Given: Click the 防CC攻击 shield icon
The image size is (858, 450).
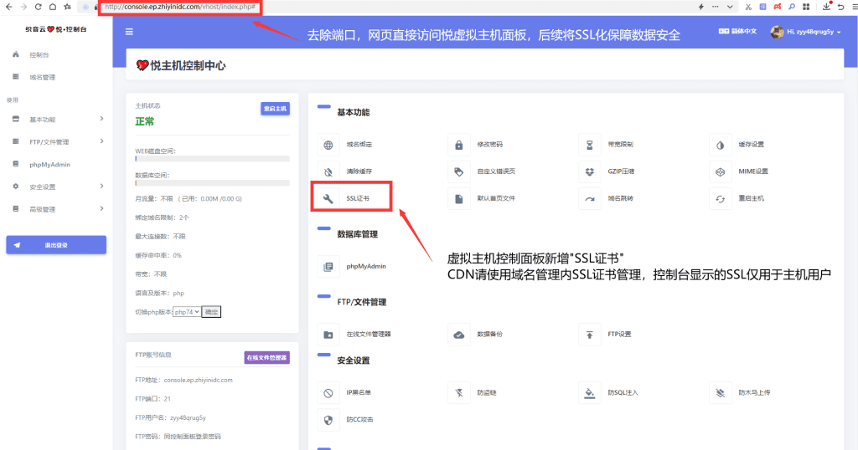Looking at the screenshot, I should click(x=328, y=420).
